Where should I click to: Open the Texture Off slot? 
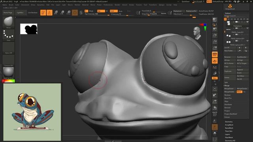pyautogui.click(x=8, y=60)
